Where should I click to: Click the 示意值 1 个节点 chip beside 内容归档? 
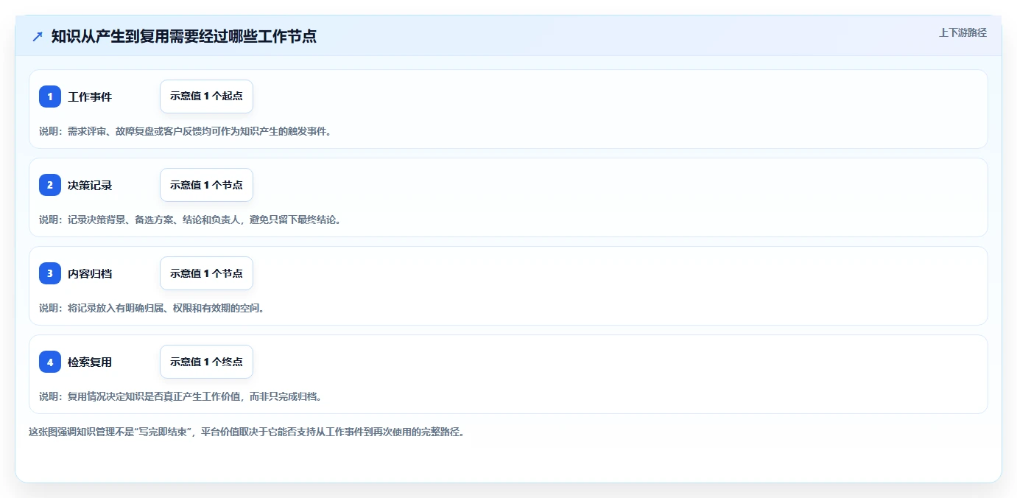206,273
